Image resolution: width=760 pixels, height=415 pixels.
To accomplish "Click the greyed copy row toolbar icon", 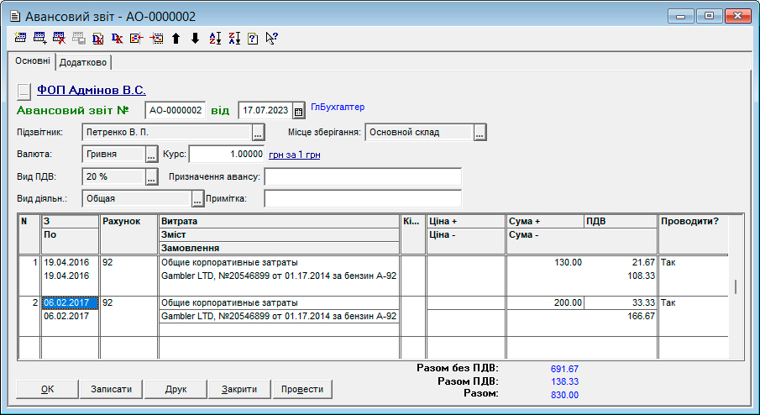I will point(79,38).
